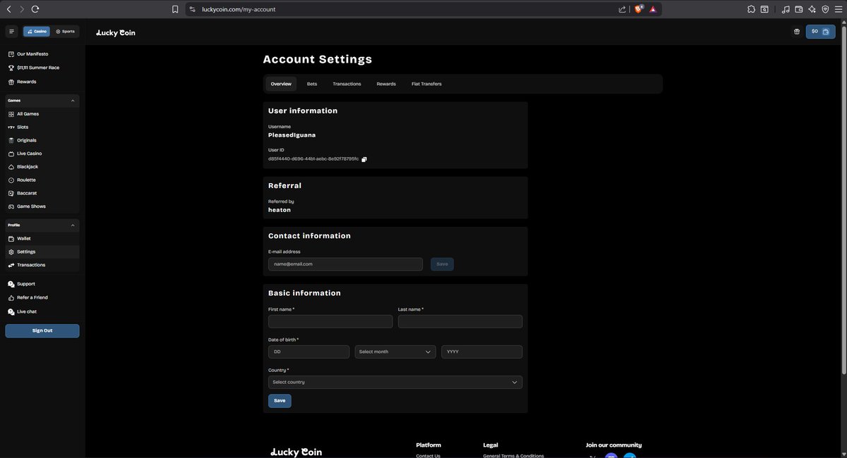Image resolution: width=847 pixels, height=458 pixels.
Task: Click the Settings gear icon in sidebar
Action: click(11, 252)
